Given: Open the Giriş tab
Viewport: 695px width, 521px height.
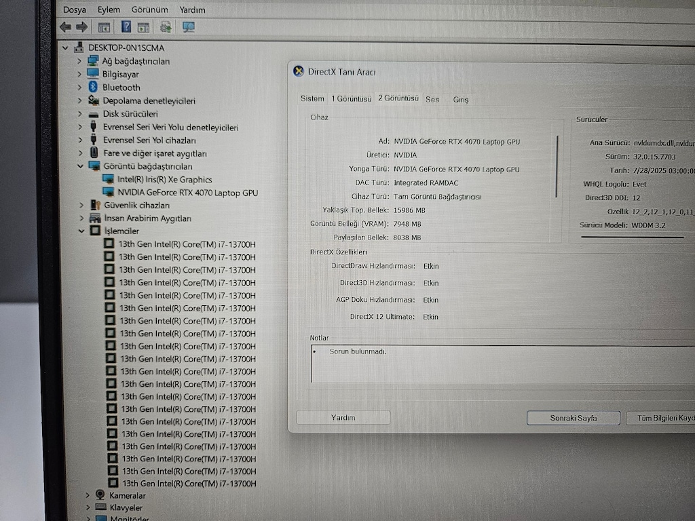Looking at the screenshot, I should pos(461,100).
